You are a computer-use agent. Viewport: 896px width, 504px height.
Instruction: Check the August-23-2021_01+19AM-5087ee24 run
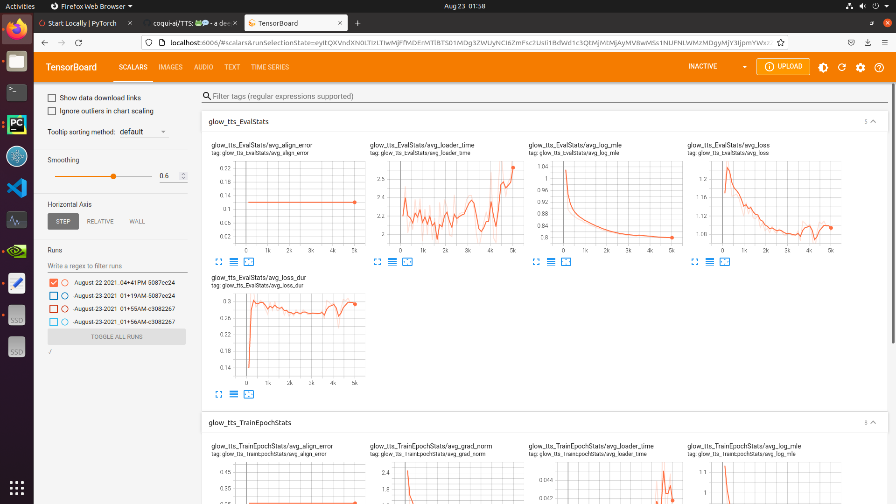click(x=53, y=295)
